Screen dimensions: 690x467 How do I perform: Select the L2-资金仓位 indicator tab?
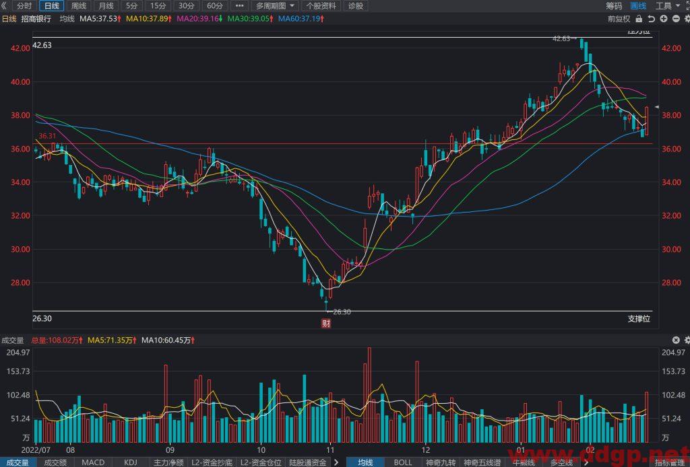[x=261, y=462]
